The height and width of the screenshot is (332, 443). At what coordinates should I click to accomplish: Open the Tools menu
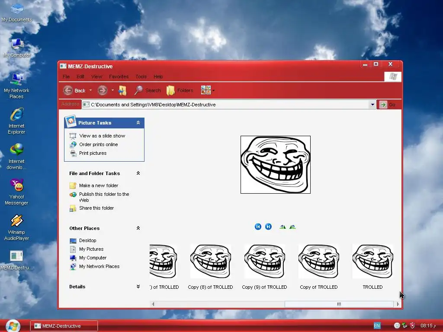pos(141,77)
